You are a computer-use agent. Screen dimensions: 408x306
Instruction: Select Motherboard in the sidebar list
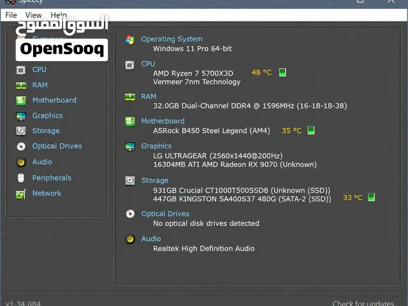coord(54,100)
